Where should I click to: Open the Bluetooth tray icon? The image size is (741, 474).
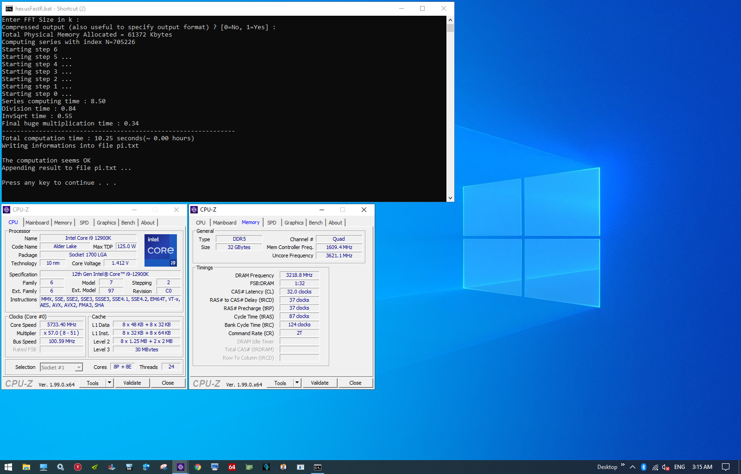[x=643, y=467]
